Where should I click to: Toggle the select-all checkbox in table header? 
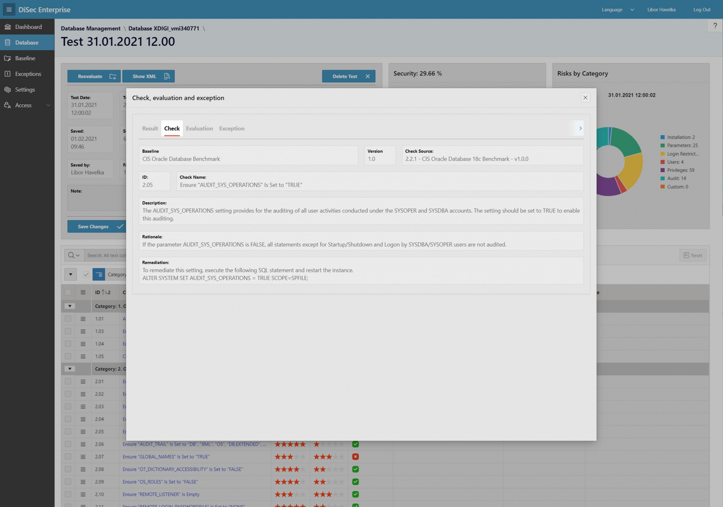(68, 292)
